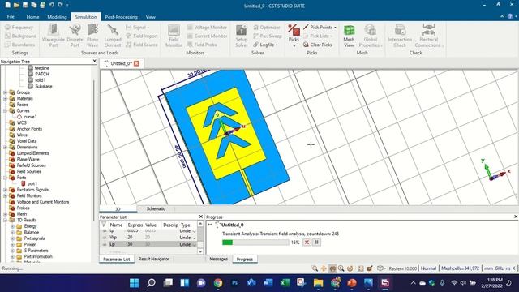Add a Discrete Port
Screen dimensions: 519x292
75,36
